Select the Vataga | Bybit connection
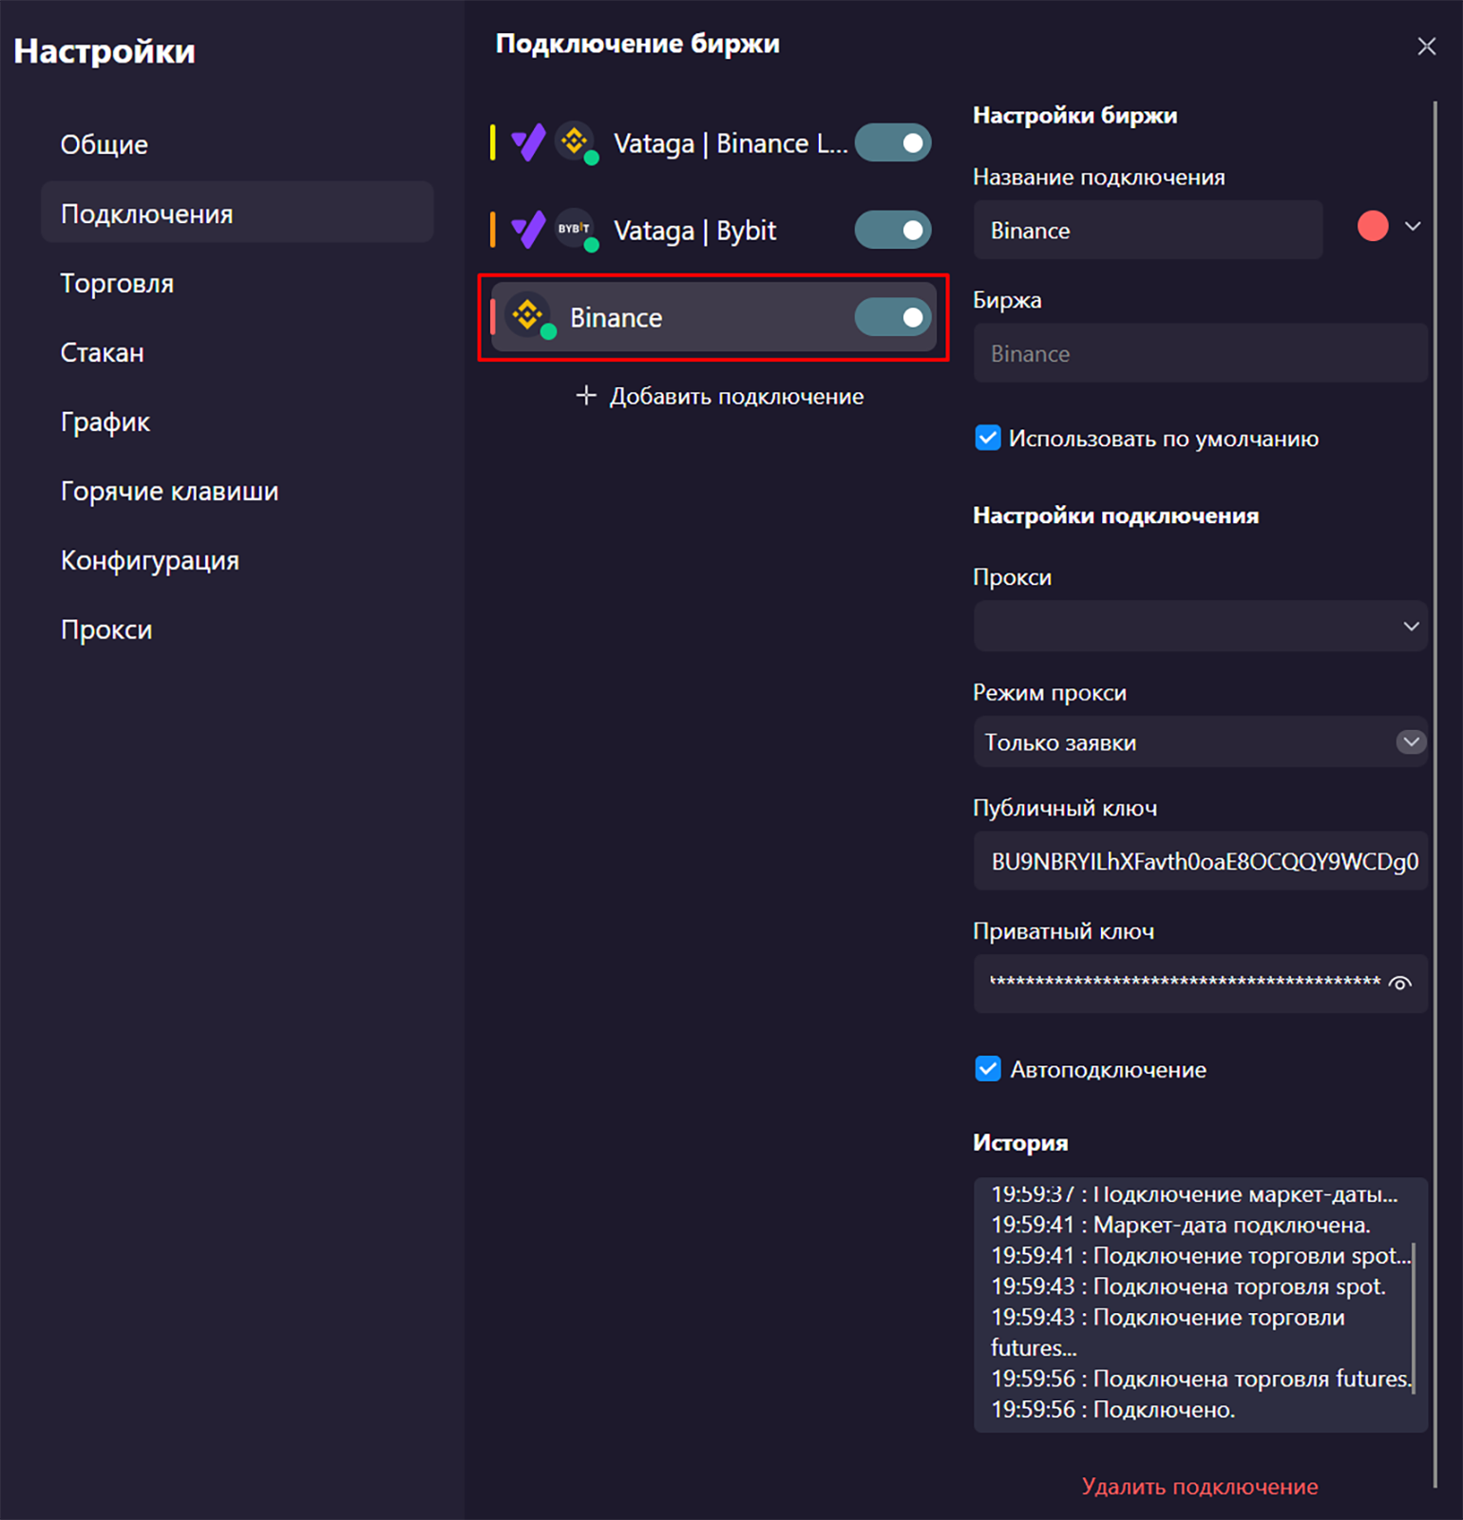 [x=712, y=230]
